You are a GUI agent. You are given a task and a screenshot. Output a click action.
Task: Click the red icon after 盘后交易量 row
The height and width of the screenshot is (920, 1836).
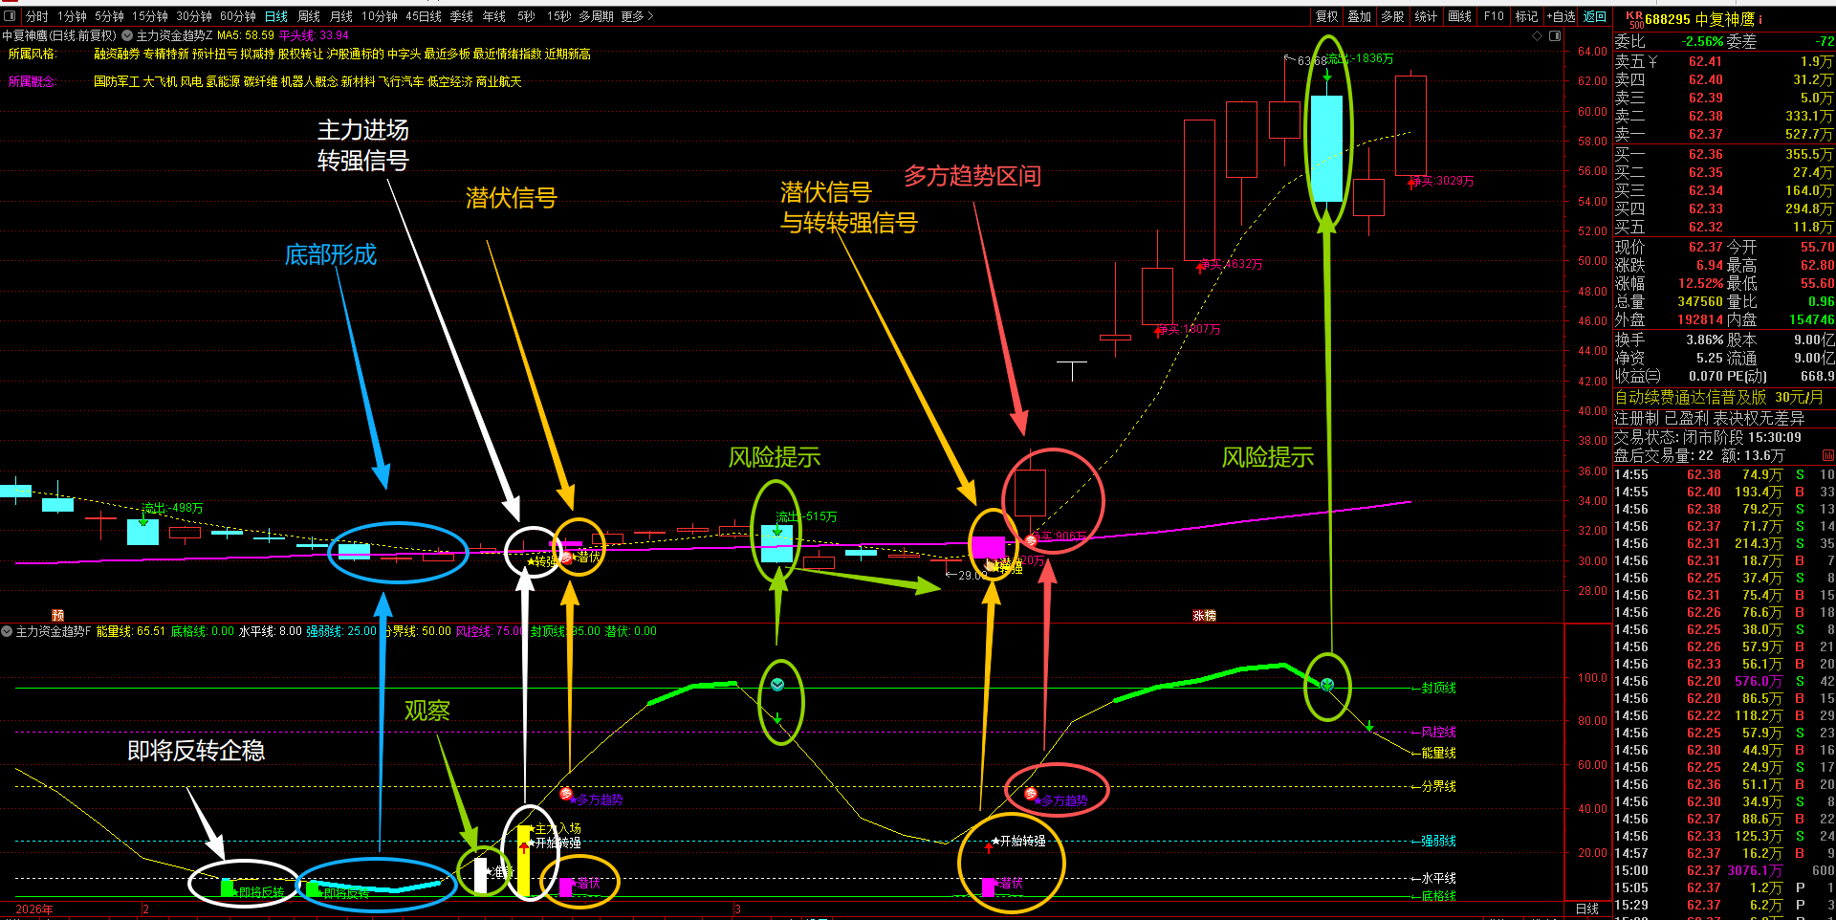(1828, 456)
